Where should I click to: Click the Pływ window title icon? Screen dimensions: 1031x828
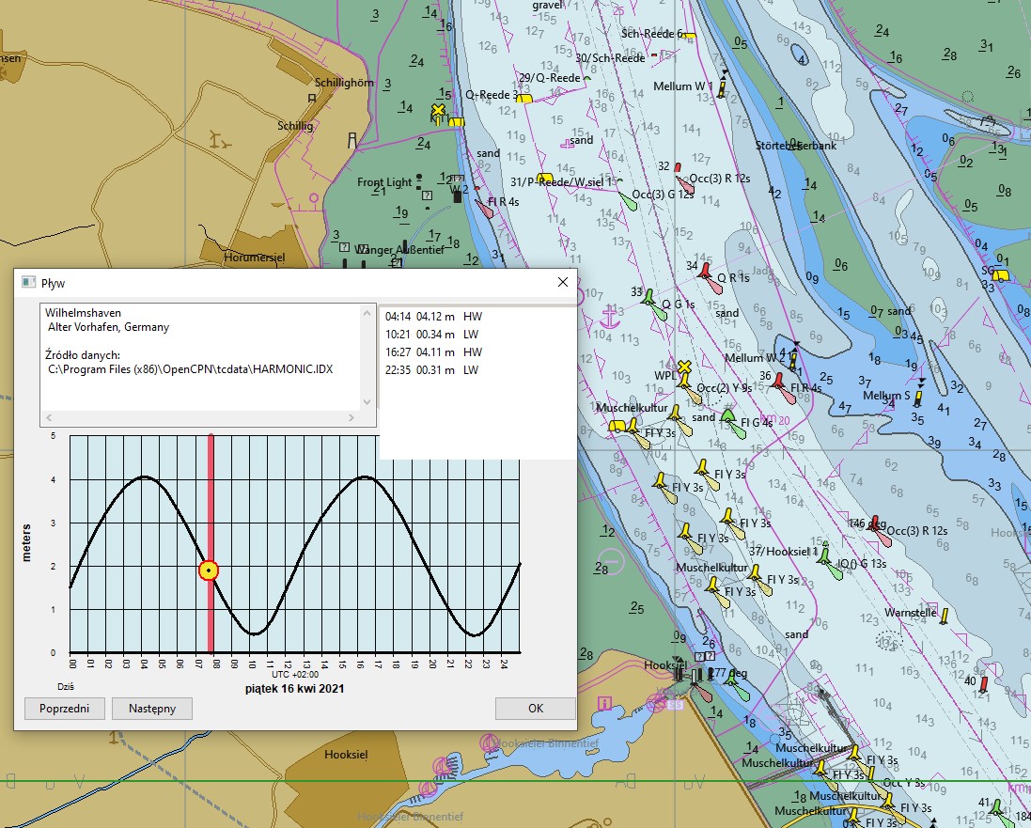28,282
